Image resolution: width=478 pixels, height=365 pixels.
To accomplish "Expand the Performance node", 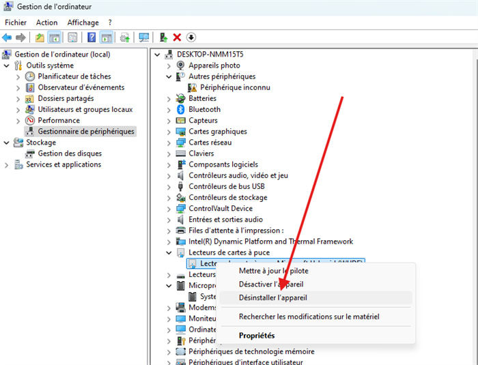I will (x=18, y=121).
